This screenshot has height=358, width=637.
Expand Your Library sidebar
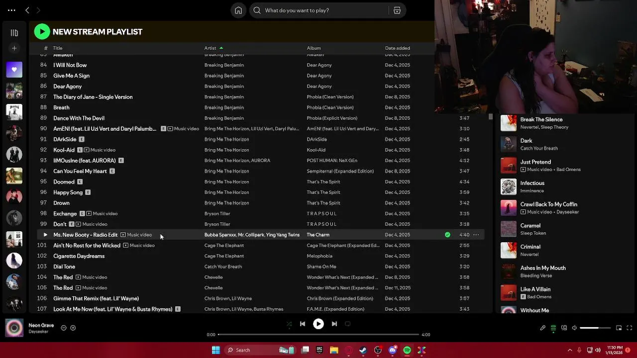tap(14, 33)
